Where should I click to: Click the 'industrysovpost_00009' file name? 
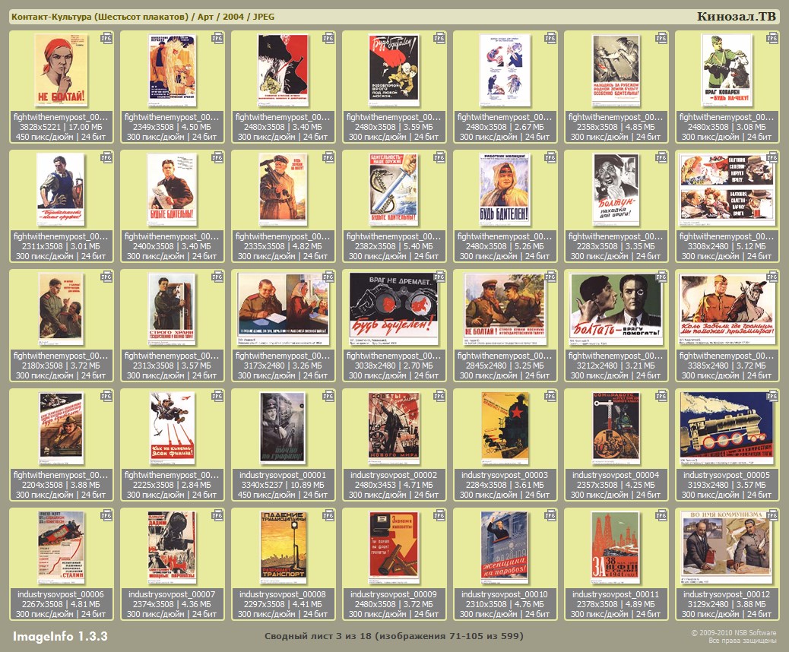tap(394, 594)
